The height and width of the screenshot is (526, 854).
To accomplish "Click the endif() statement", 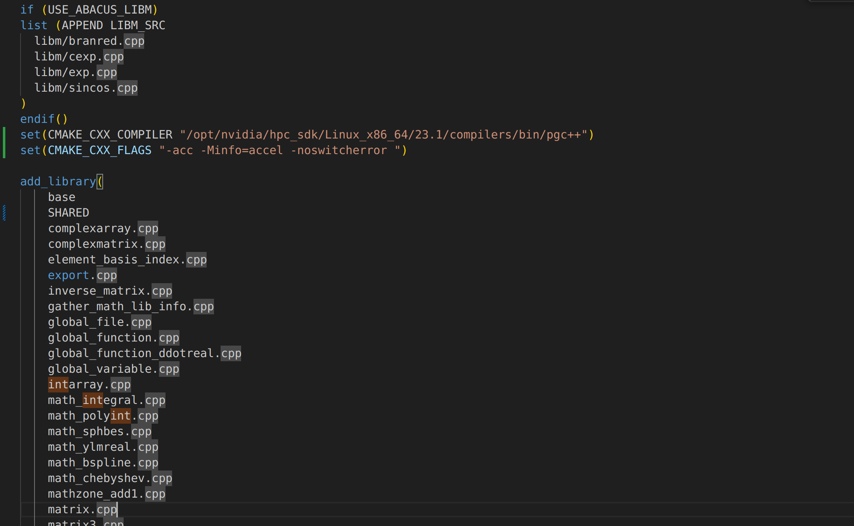I will (x=43, y=118).
